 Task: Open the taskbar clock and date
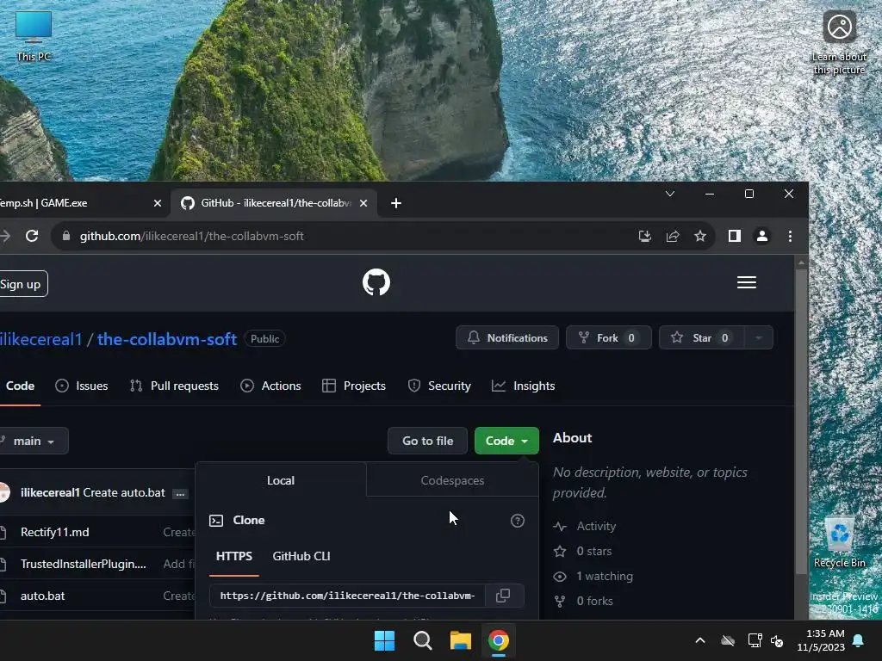821,640
